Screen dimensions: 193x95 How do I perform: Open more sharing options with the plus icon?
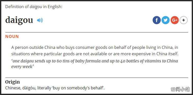(x=184, y=20)
